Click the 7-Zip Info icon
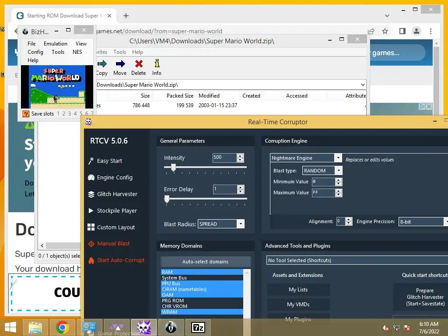This screenshot has width=448, height=336. 157,63
